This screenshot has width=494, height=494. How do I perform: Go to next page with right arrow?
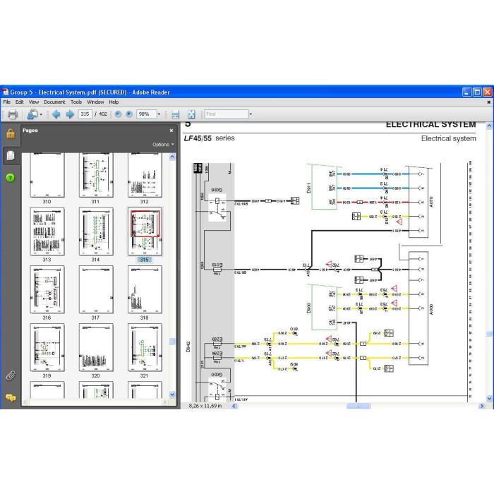70,114
